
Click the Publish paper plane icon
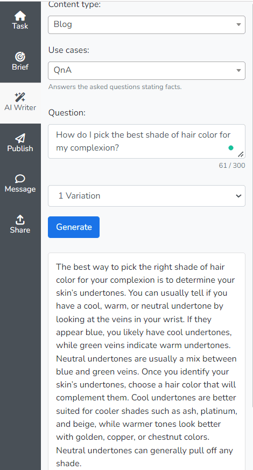tap(20, 138)
